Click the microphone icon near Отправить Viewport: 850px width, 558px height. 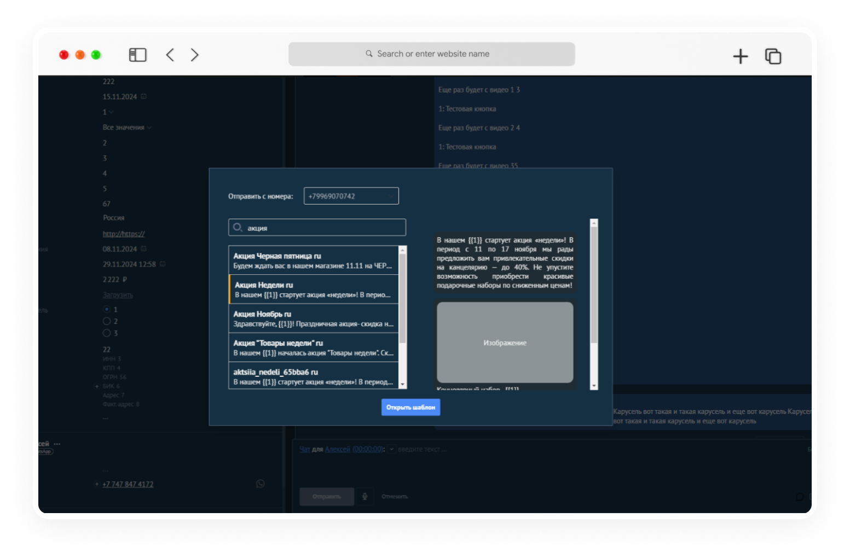click(x=365, y=496)
